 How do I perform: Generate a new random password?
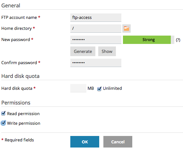[83, 51]
